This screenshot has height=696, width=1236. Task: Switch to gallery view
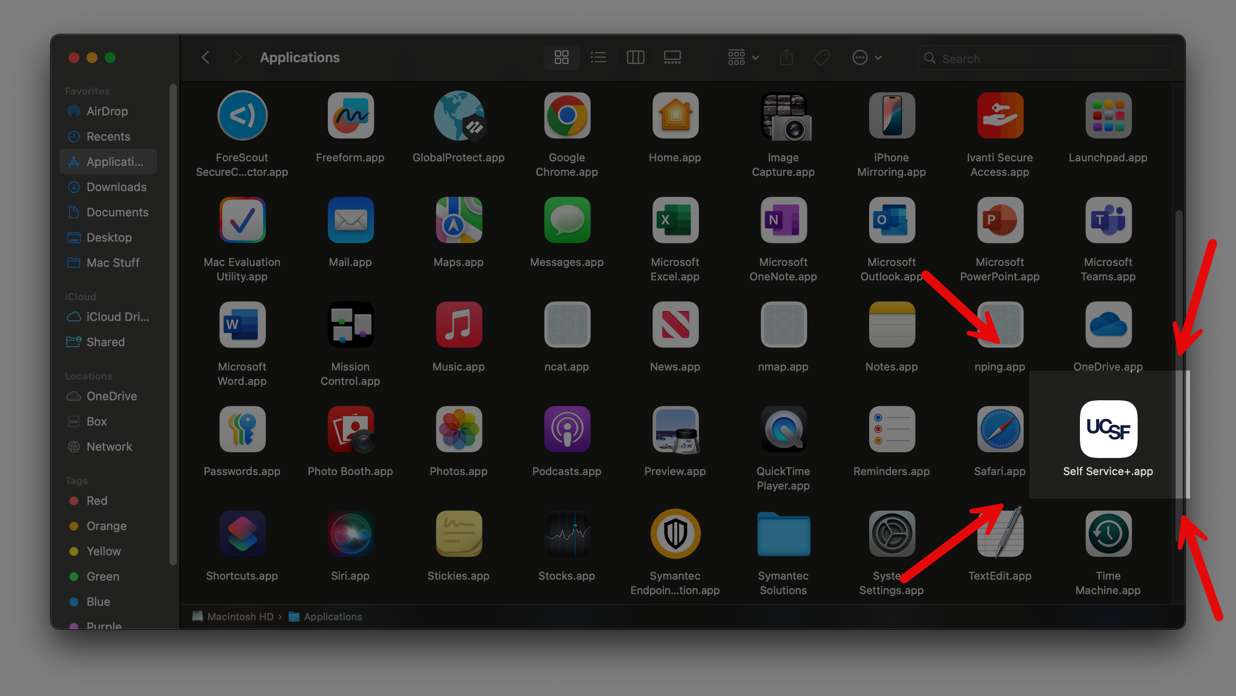pos(672,57)
